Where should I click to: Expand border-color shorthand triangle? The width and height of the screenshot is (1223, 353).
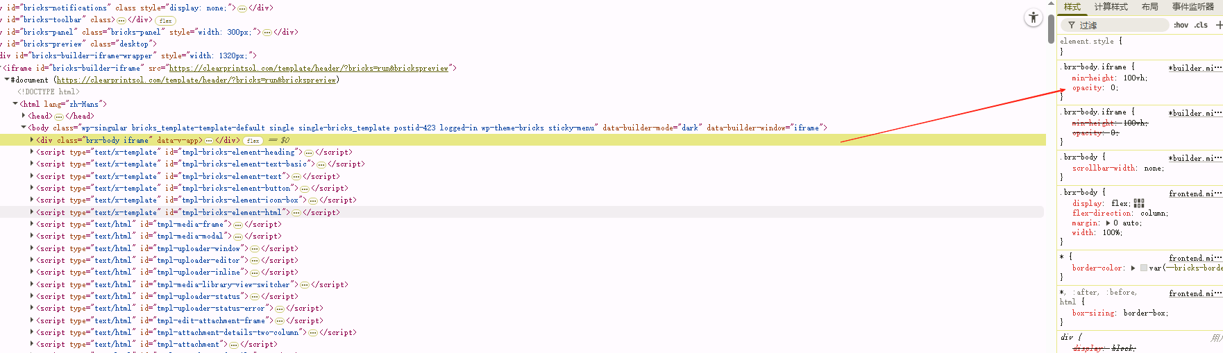click(1133, 268)
